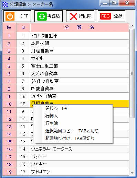Click id cell 14 in row 16
Image resolution: width=137 pixels, height=178 pixels.
(23, 149)
